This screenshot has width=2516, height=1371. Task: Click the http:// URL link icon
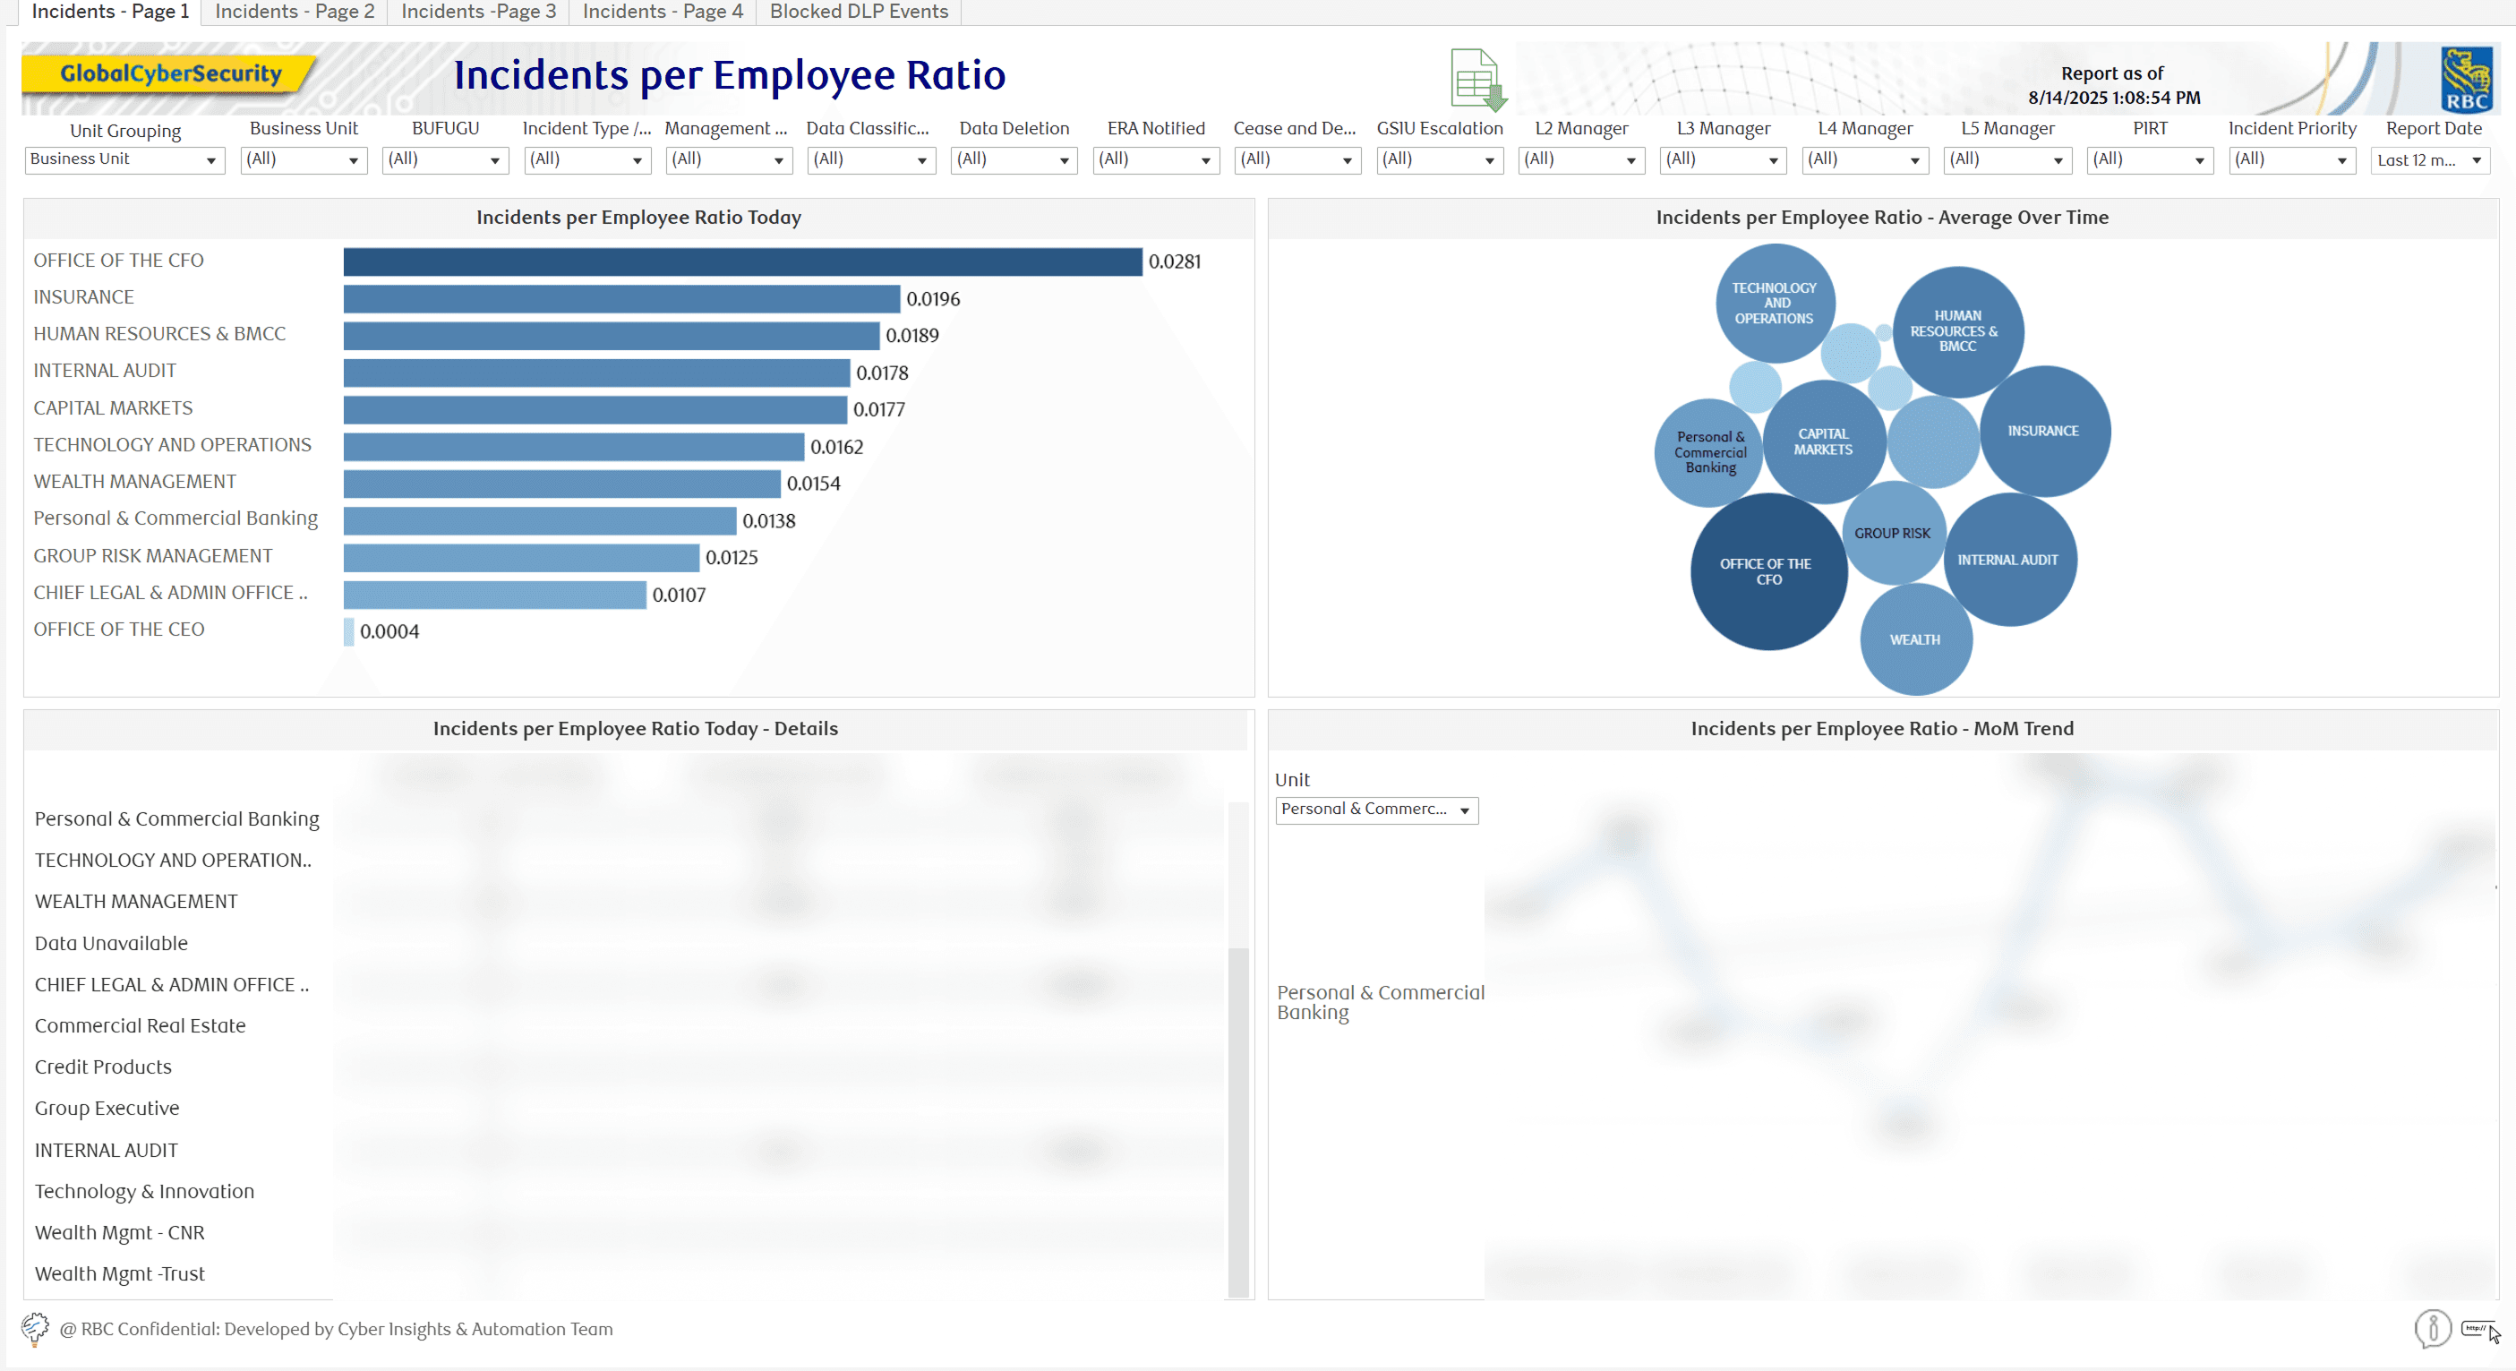2476,1328
